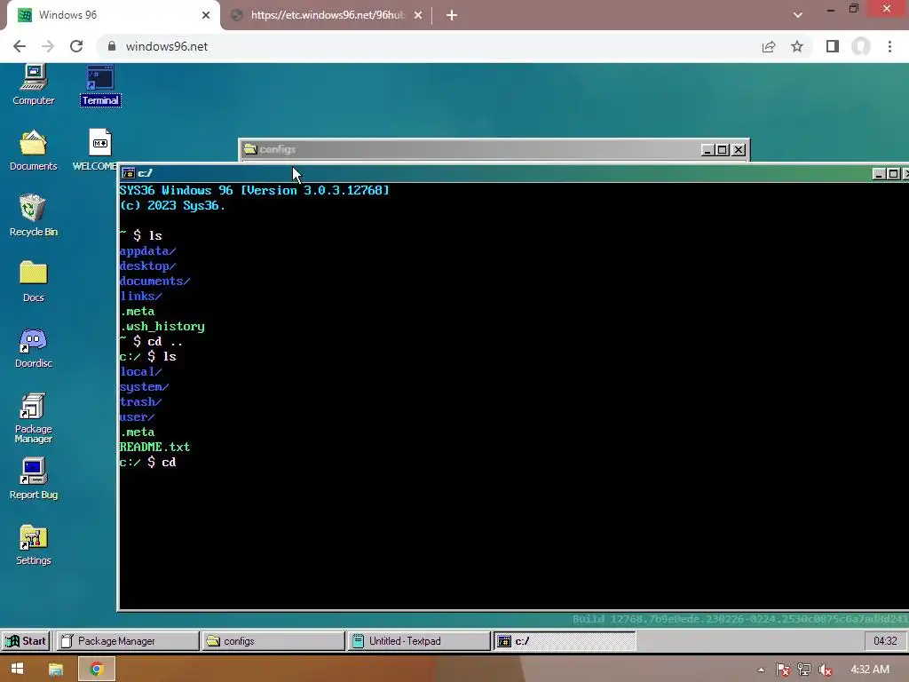Image resolution: width=909 pixels, height=682 pixels.
Task: Switch to the Windows 96 browser tab
Action: coord(113,15)
